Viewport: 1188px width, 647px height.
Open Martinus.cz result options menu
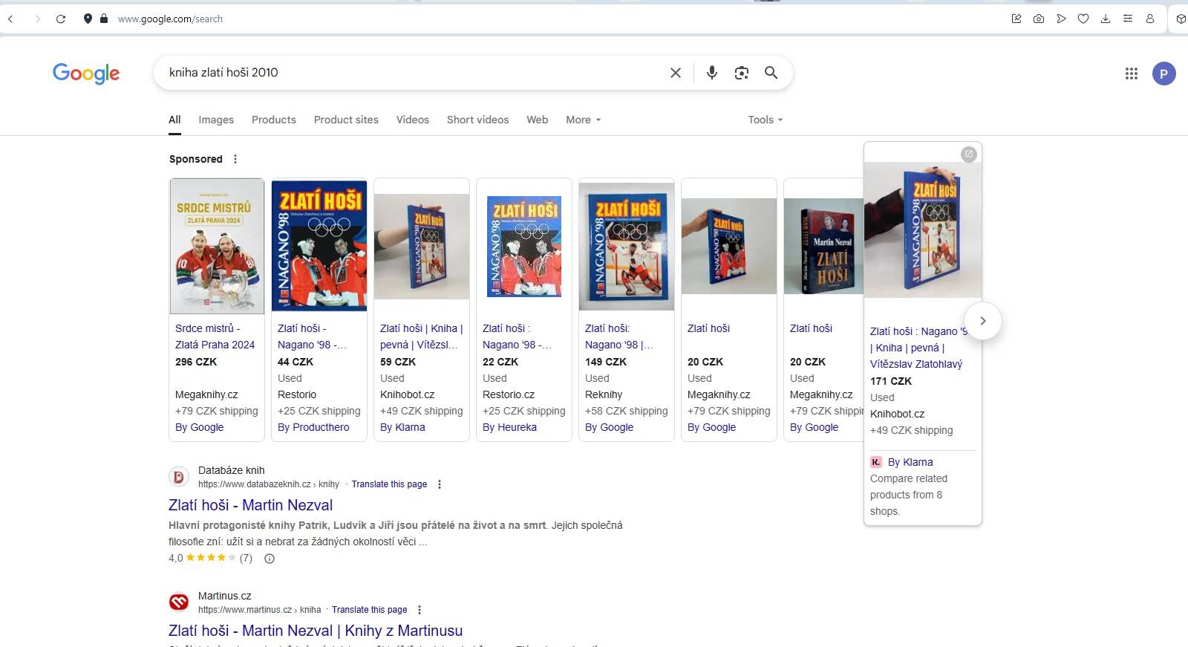420,610
